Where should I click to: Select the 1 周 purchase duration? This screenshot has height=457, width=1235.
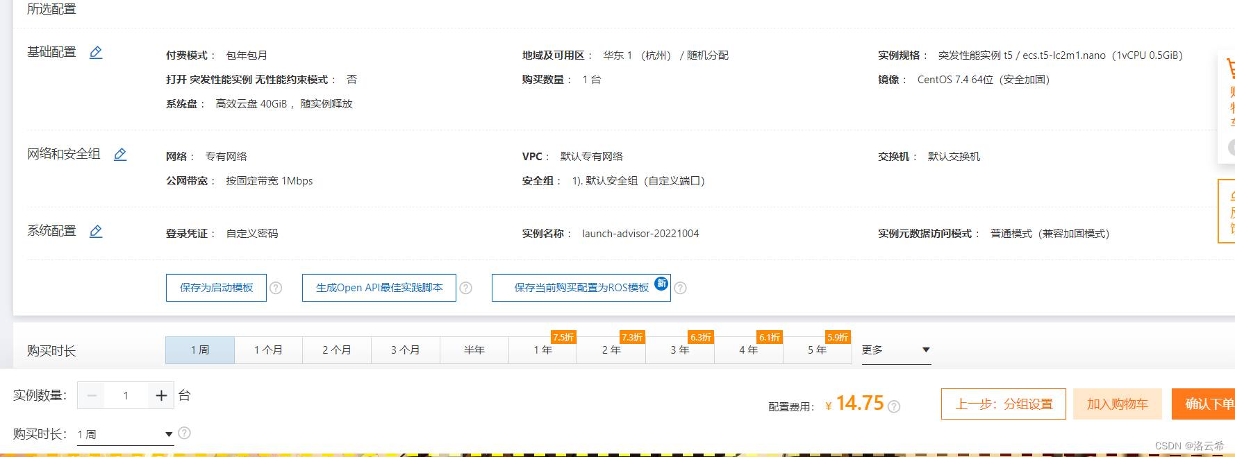(x=200, y=350)
